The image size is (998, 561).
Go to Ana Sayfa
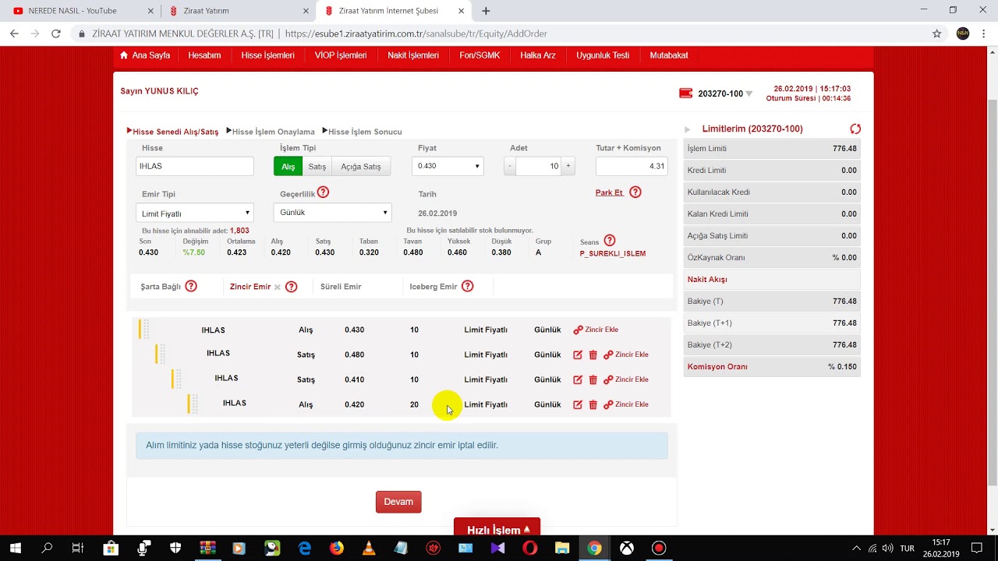[145, 55]
